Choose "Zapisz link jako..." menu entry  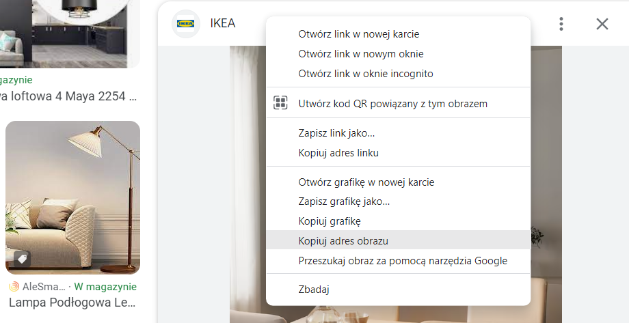(336, 133)
